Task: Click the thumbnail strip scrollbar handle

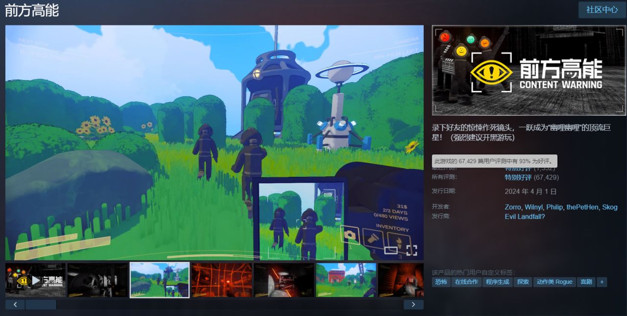Action: pyautogui.click(x=41, y=305)
